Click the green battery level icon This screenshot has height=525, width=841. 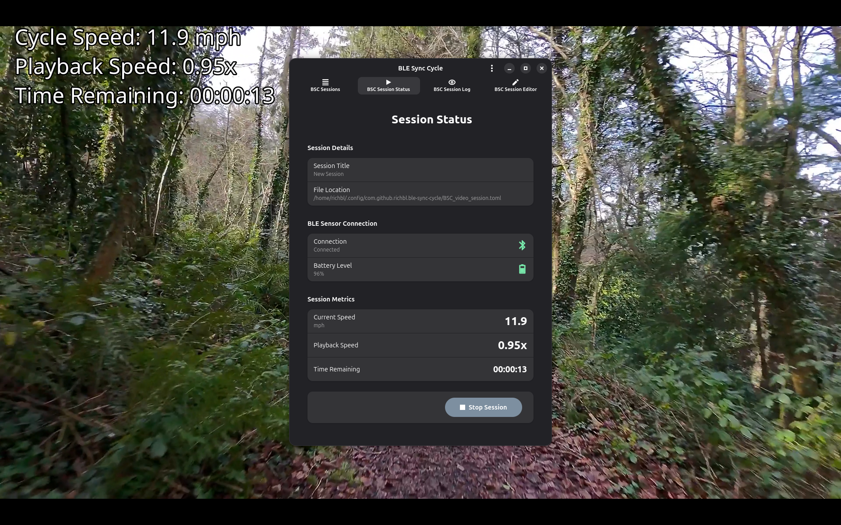click(x=522, y=269)
